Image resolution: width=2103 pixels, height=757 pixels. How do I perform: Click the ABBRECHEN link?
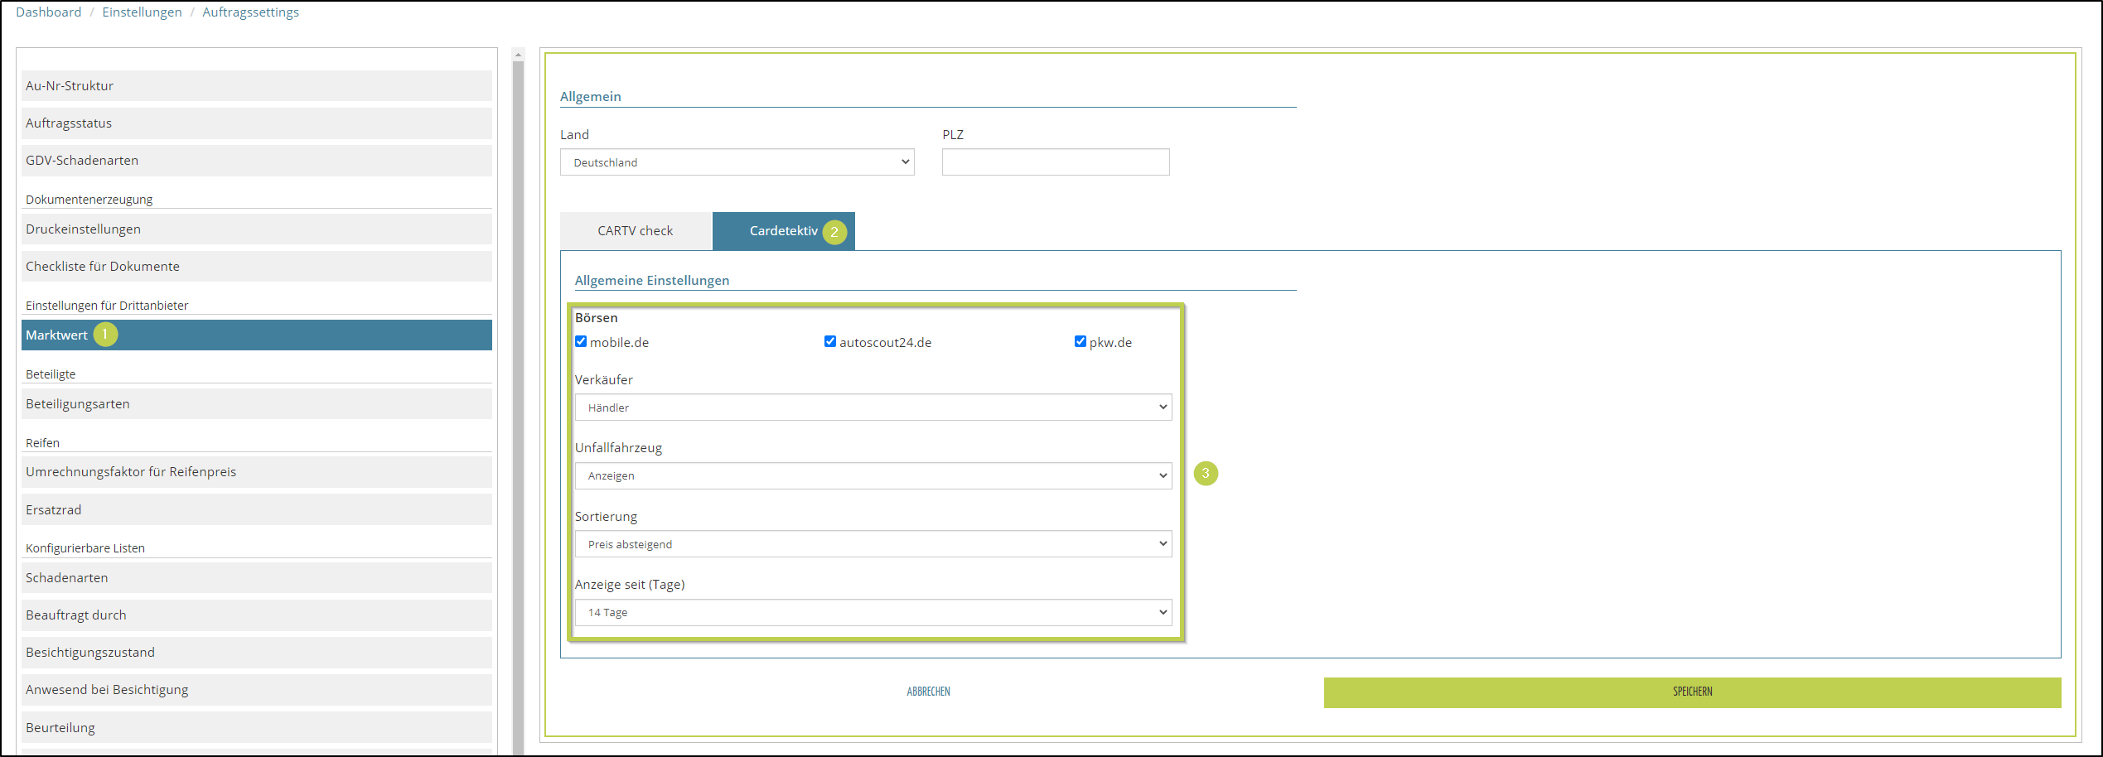tap(928, 692)
